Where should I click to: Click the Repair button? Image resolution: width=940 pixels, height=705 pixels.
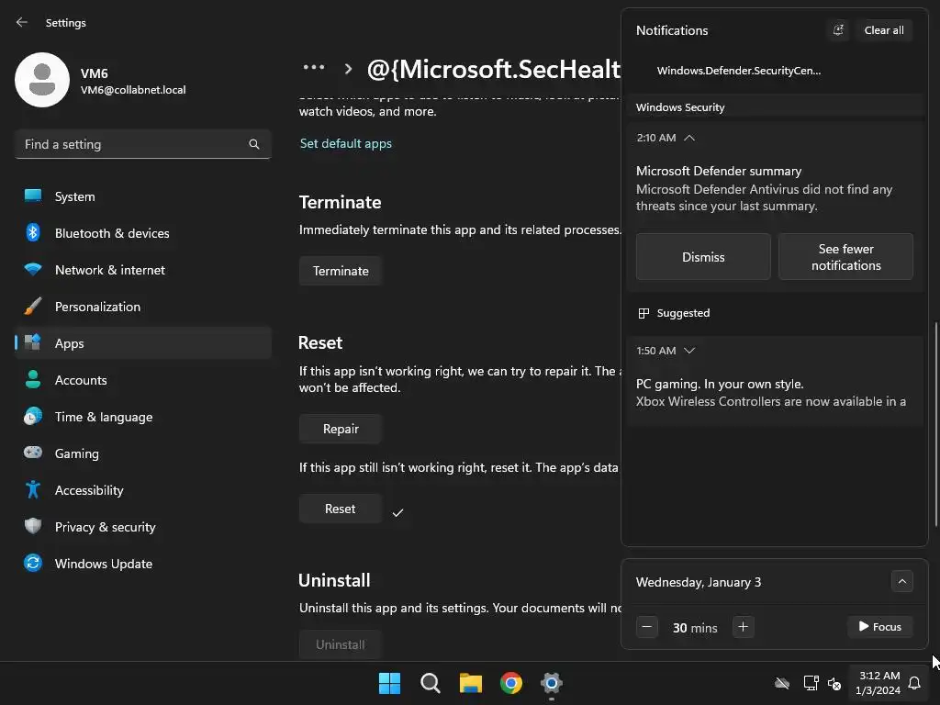click(341, 429)
